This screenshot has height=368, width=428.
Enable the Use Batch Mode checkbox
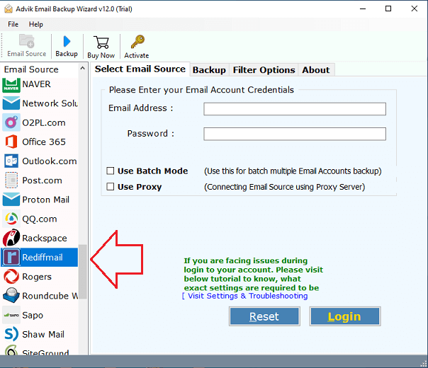click(111, 171)
